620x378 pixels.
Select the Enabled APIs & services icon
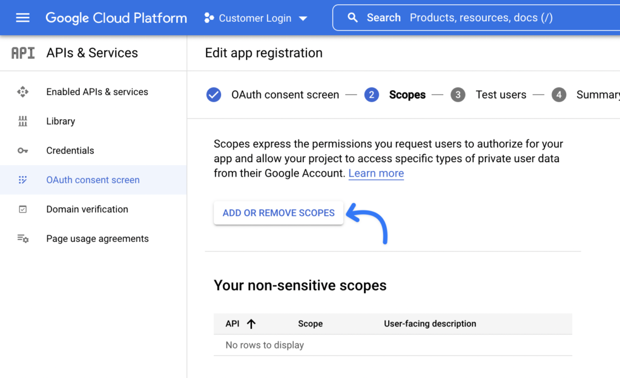[22, 92]
